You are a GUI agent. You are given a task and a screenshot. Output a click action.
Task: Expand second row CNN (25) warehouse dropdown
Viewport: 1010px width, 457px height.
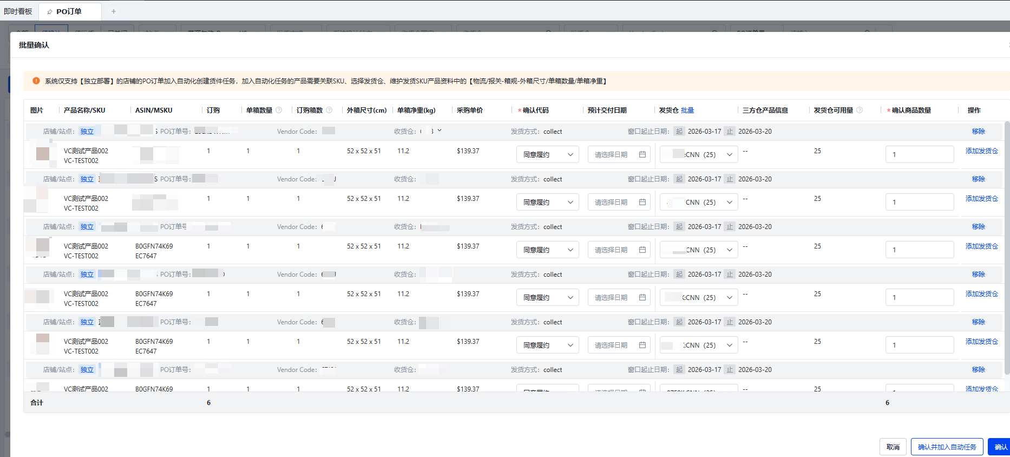pyautogui.click(x=699, y=203)
